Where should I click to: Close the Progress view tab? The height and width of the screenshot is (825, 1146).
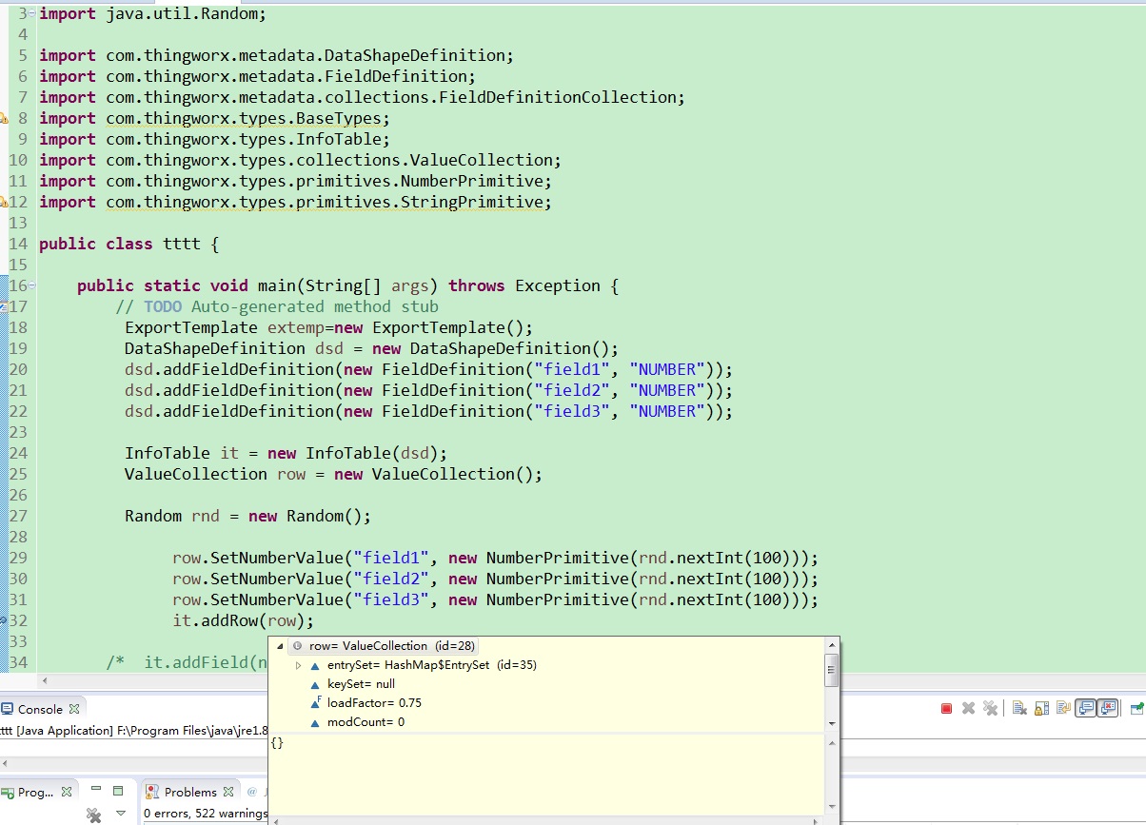(67, 792)
